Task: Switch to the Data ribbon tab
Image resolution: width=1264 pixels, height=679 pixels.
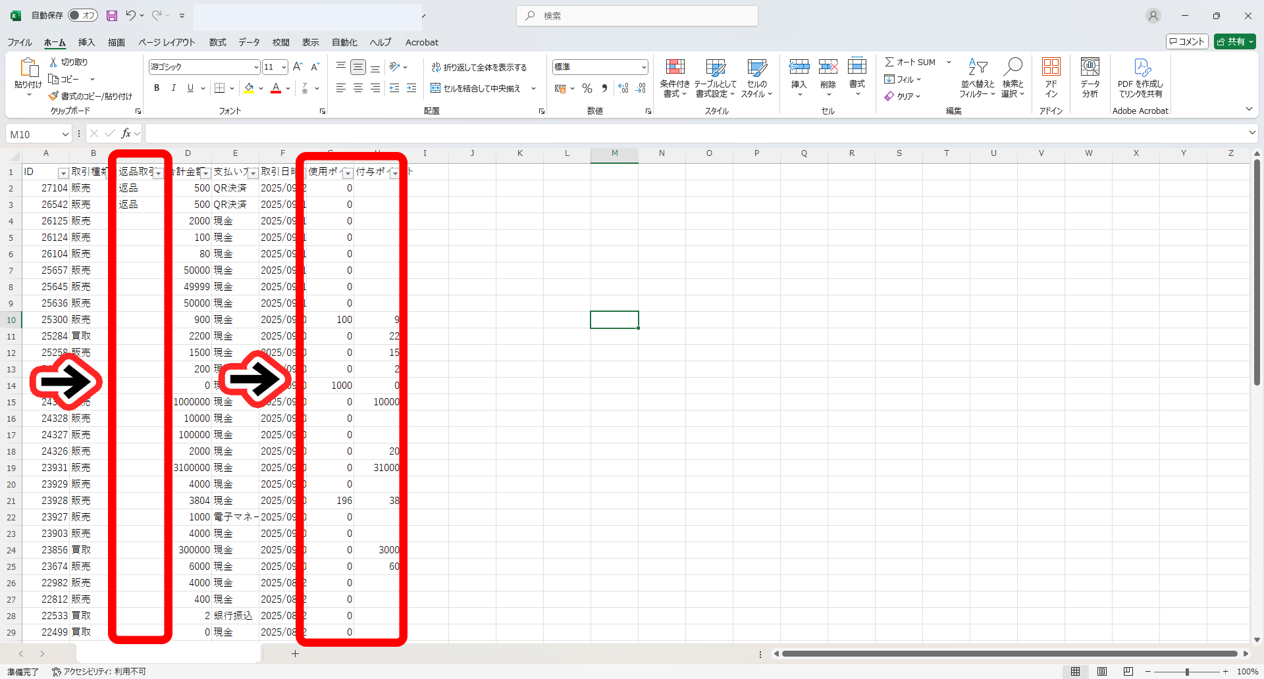Action: tap(249, 42)
